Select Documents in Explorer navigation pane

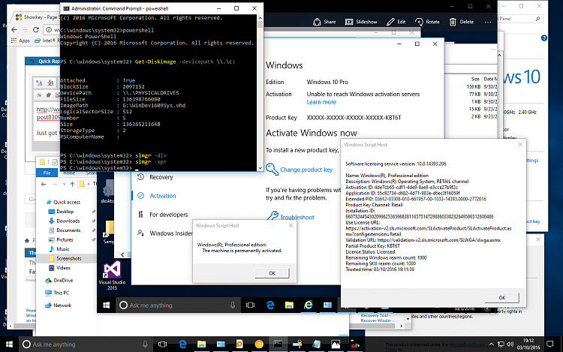pos(65,230)
